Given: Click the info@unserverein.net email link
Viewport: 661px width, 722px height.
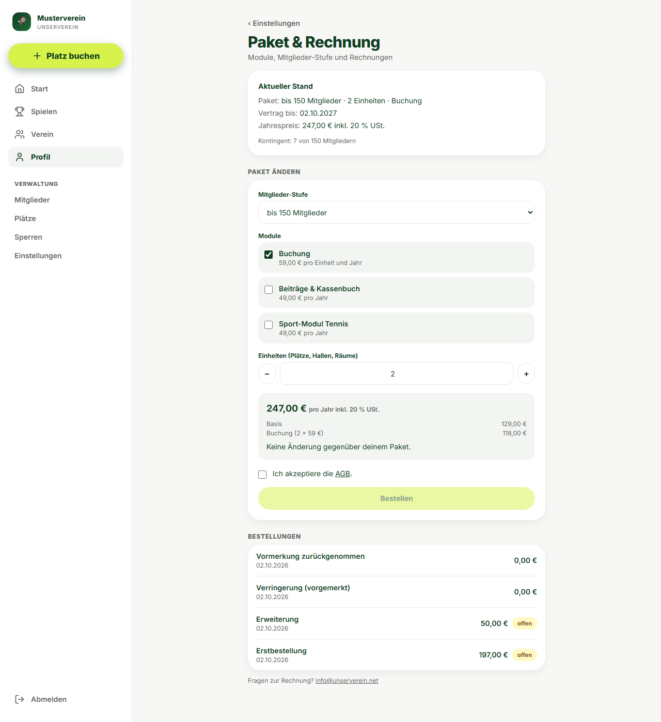Looking at the screenshot, I should (x=347, y=681).
